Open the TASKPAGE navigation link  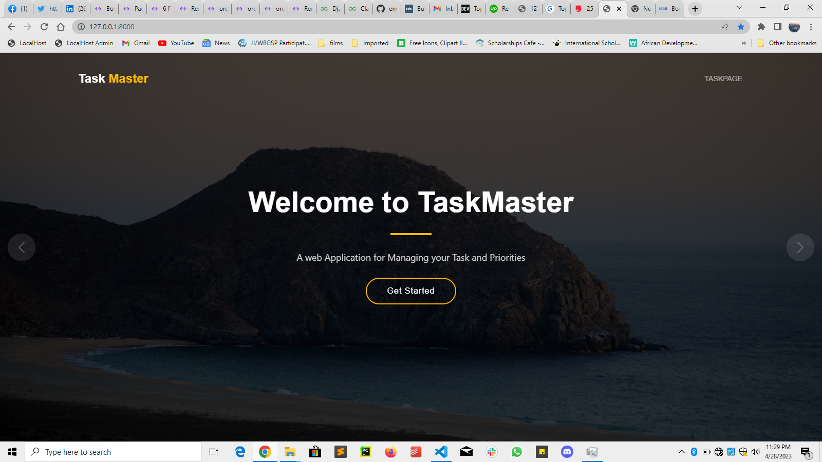(723, 79)
